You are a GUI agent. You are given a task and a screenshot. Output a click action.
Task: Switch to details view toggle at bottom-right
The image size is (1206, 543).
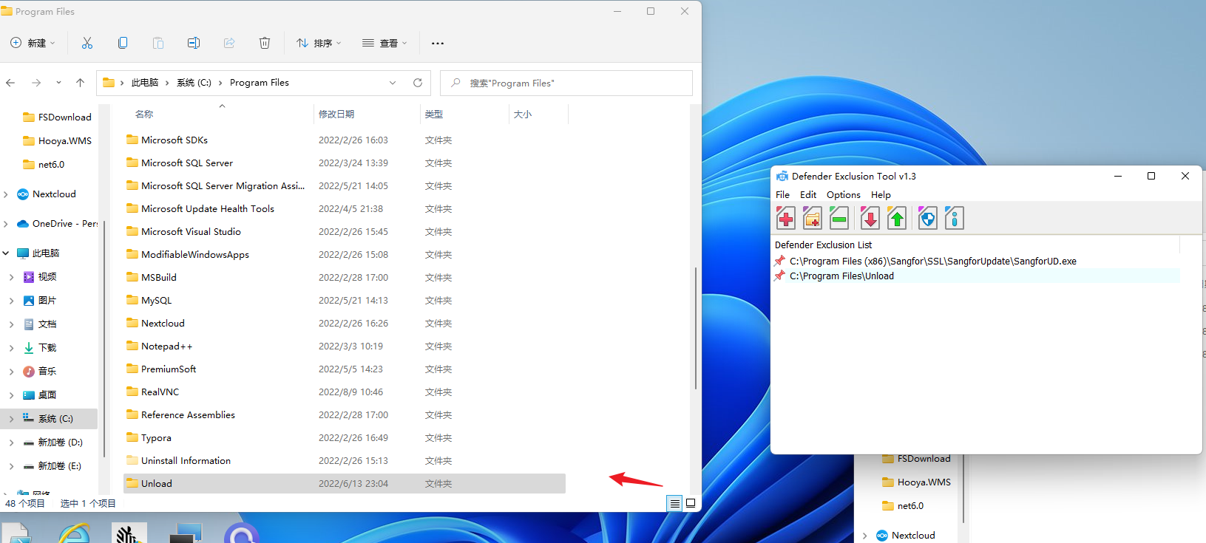674,503
